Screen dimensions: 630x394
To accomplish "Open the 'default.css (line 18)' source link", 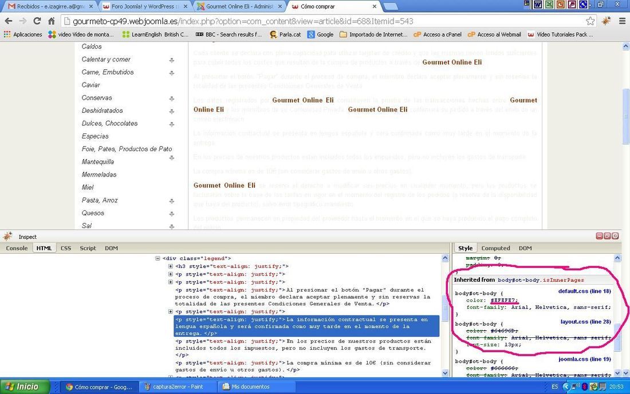I will 585,291.
